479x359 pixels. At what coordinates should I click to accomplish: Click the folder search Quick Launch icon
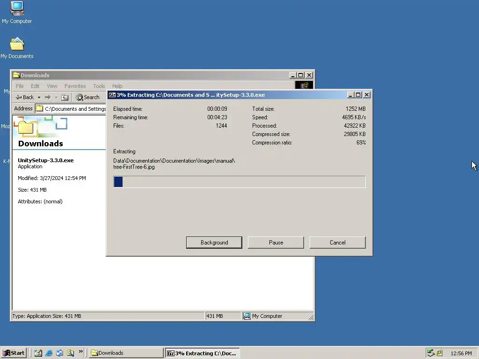[x=71, y=353]
